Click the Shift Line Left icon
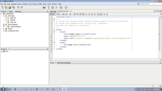Image resolution: width=162 pixels, height=91 pixels. pos(98,14)
